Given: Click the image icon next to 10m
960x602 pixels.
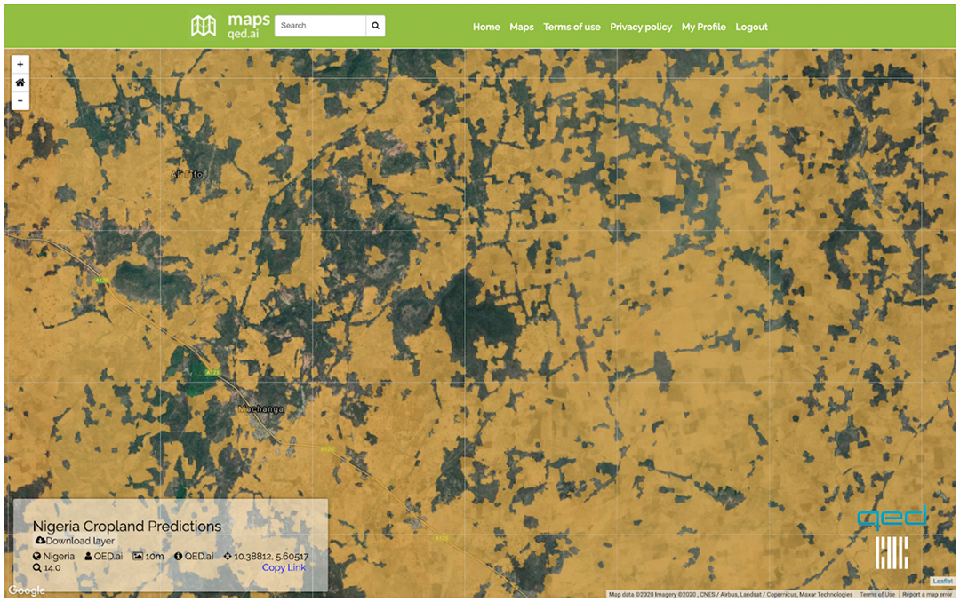Looking at the screenshot, I should 138,556.
